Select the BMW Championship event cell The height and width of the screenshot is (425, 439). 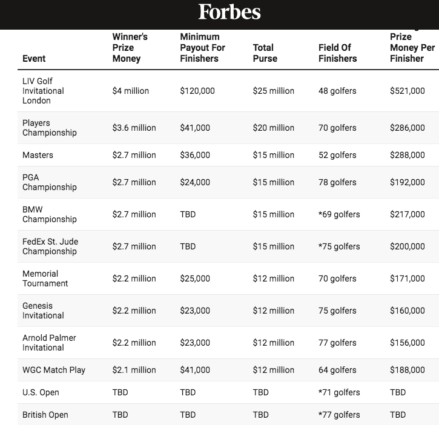point(49,214)
